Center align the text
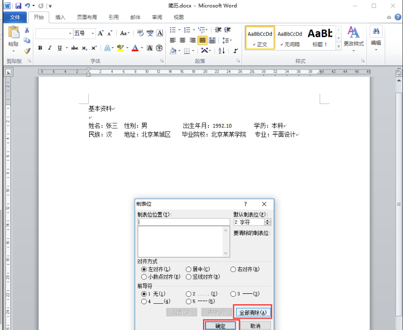The height and width of the screenshot is (330, 403). coord(183,40)
